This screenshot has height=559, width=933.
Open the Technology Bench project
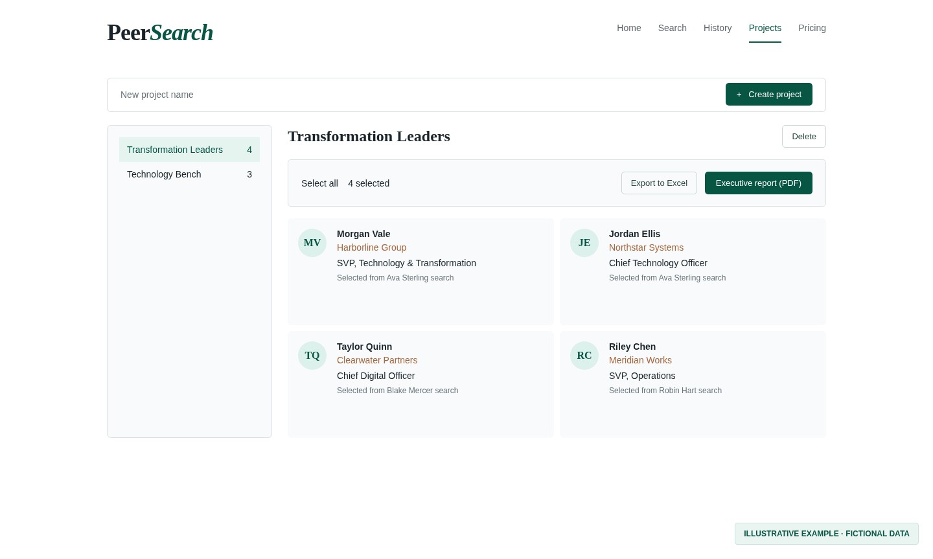pos(189,174)
